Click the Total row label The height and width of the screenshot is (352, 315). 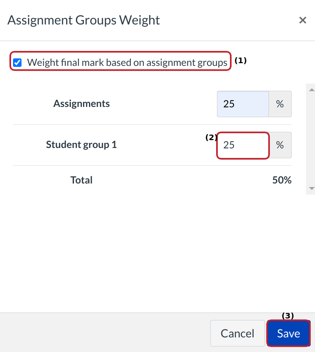[x=82, y=180]
